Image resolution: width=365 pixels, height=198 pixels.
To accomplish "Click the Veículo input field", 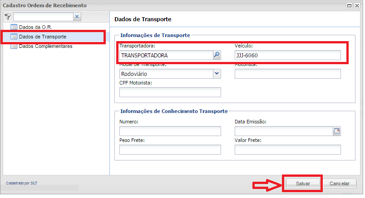I will 287,55.
